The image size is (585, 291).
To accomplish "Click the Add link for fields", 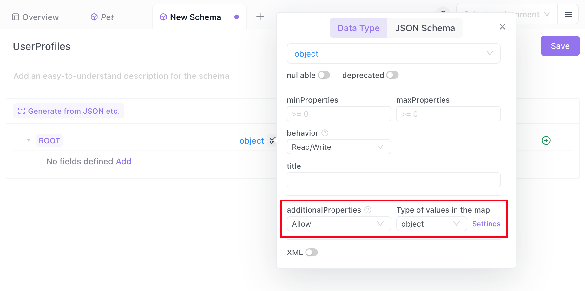I will pos(123,161).
